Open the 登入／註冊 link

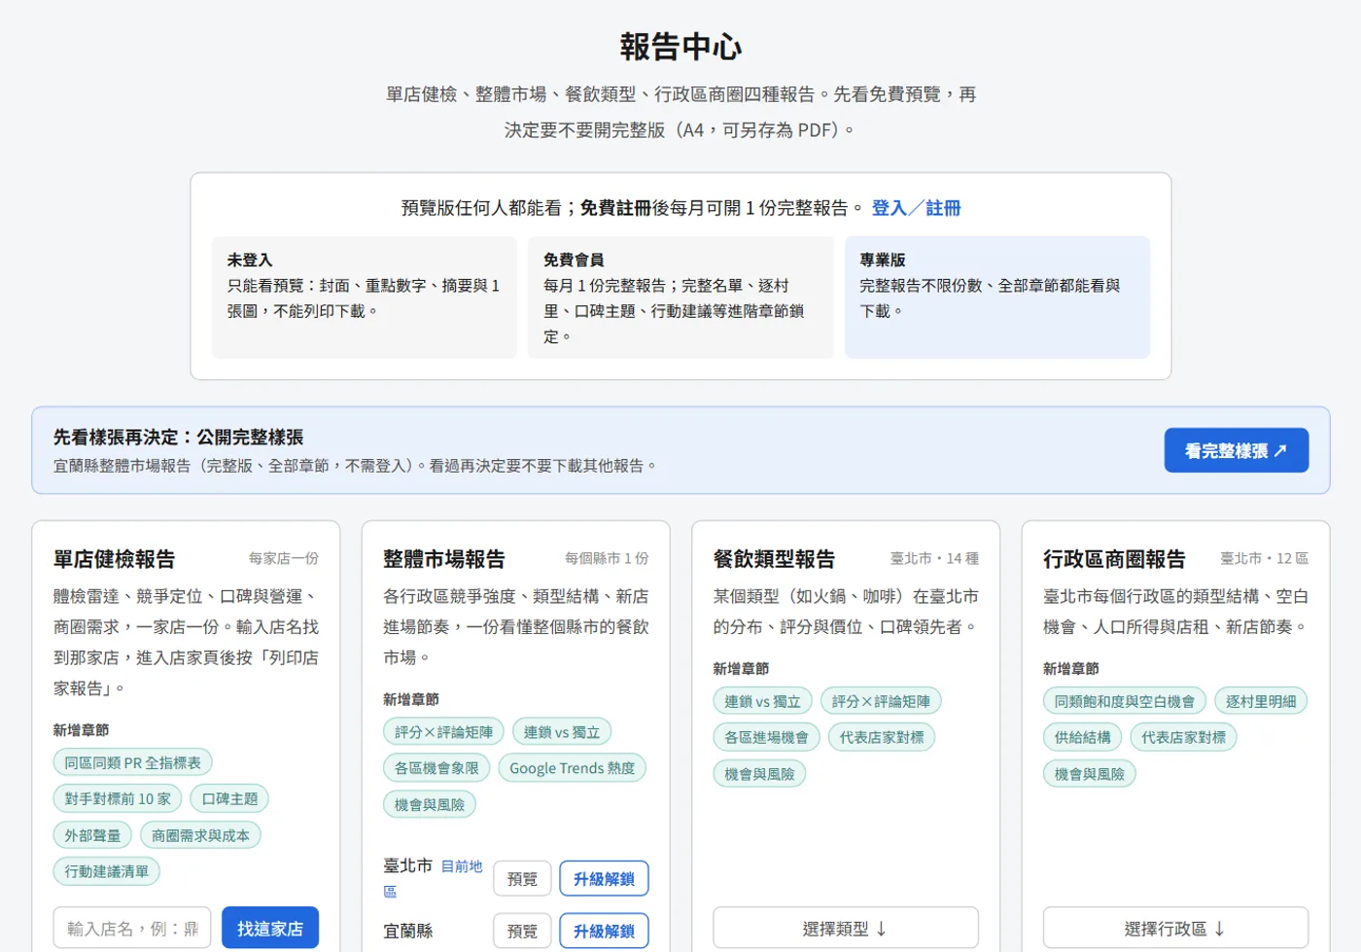[916, 208]
